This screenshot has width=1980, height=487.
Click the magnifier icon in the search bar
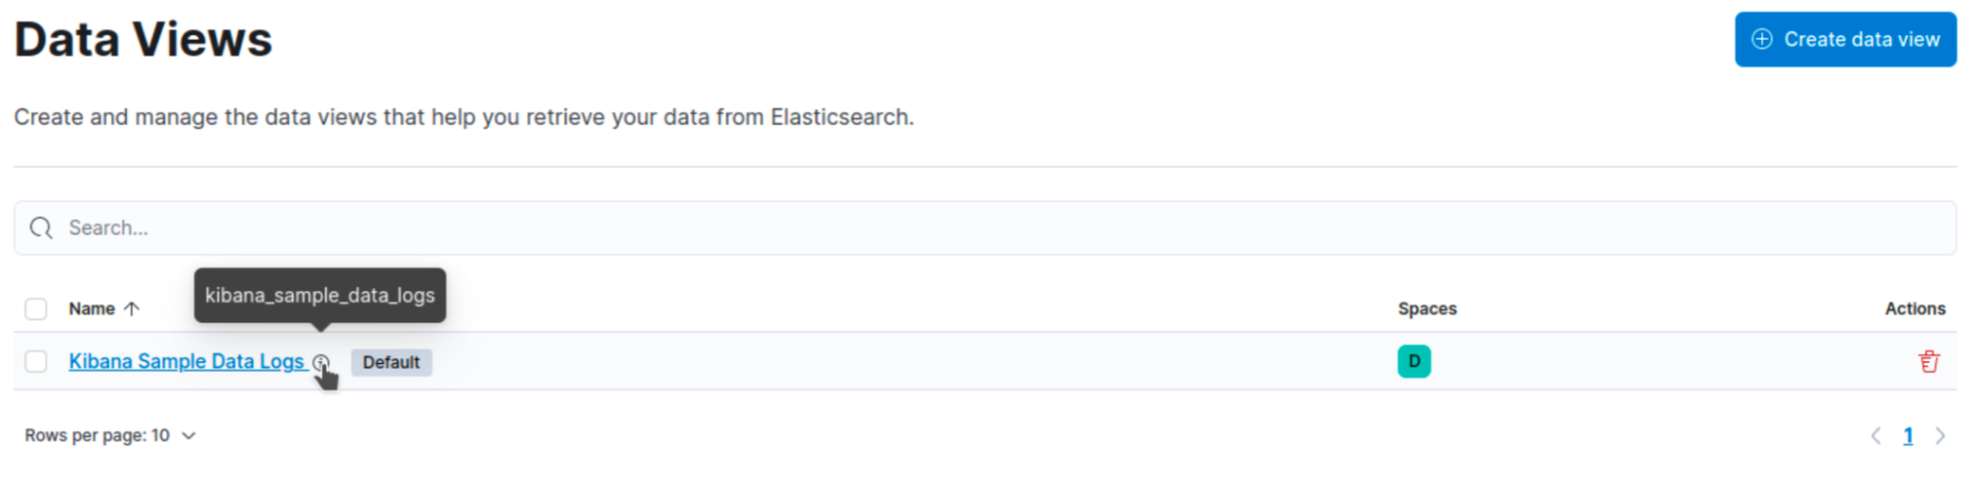coord(41,228)
